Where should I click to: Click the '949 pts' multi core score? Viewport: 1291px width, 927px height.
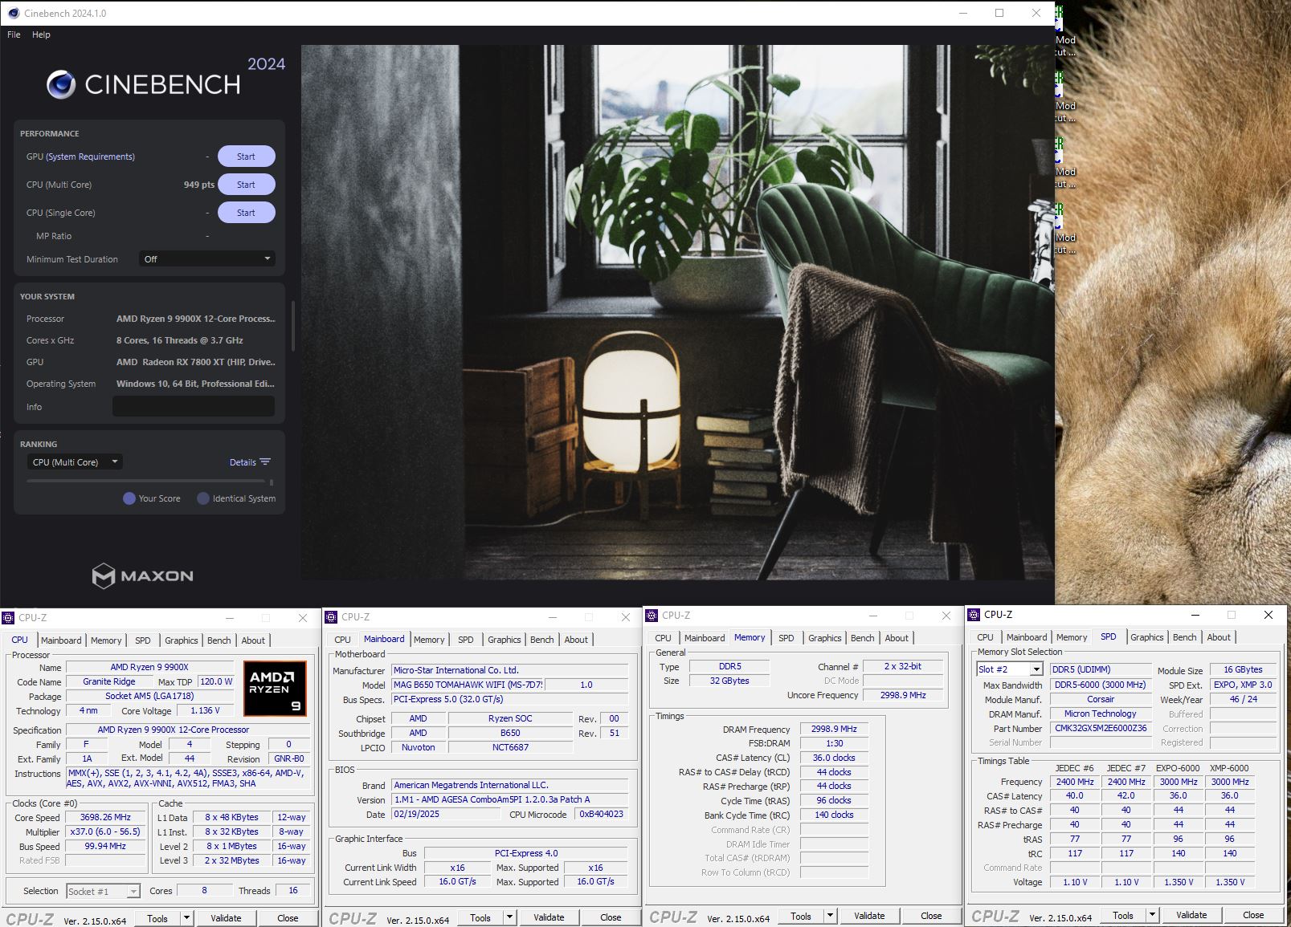tap(198, 185)
